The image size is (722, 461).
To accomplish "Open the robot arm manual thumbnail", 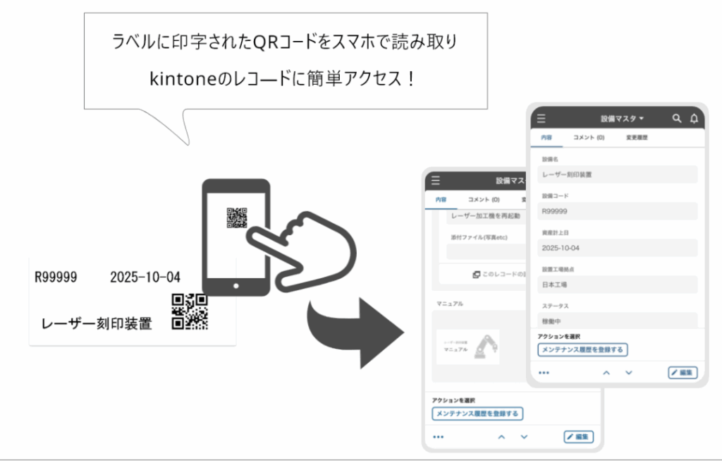I will (467, 347).
